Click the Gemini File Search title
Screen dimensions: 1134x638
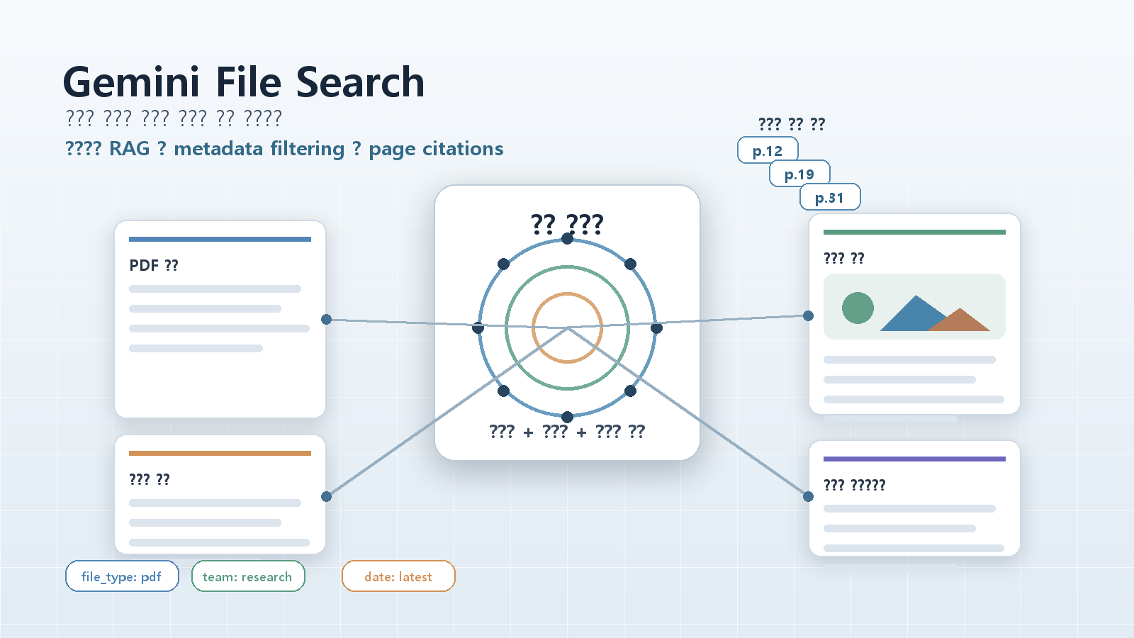pos(244,82)
